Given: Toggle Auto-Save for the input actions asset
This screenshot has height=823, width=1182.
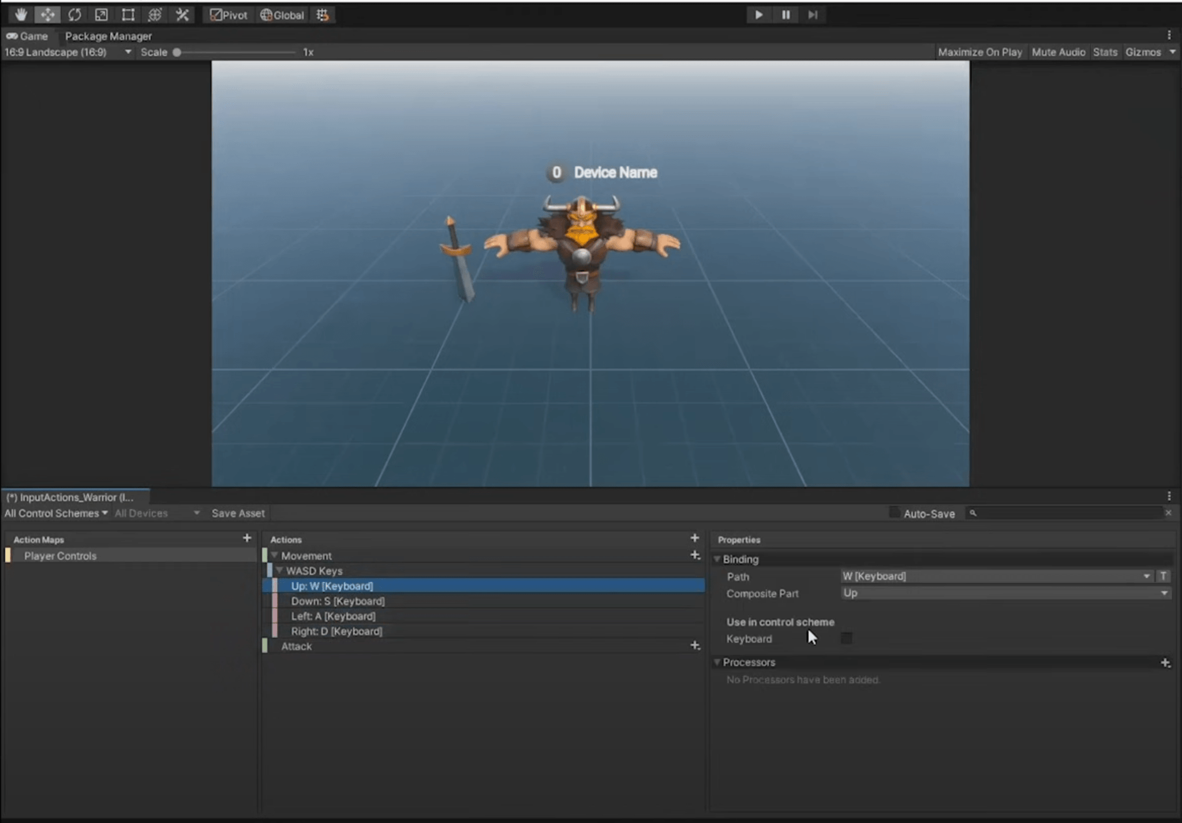Looking at the screenshot, I should click(x=894, y=512).
